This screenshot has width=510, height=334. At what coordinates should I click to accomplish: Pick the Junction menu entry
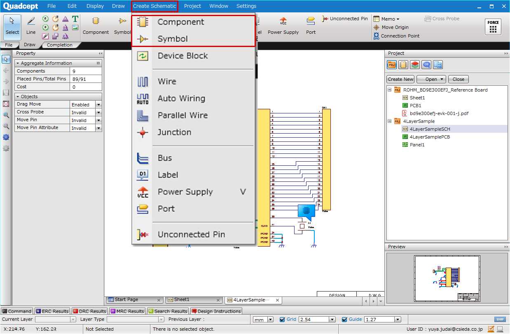(174, 132)
